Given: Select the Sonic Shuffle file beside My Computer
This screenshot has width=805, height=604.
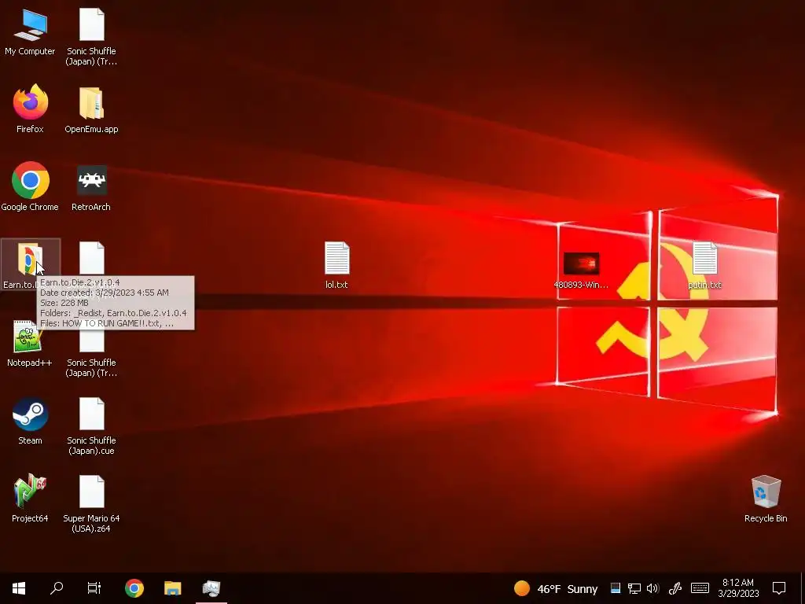Looking at the screenshot, I should pos(91,37).
